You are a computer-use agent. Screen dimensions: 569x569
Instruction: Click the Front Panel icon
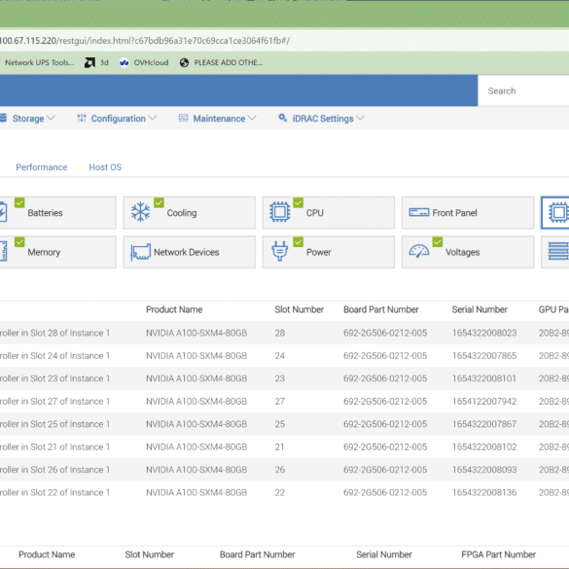coord(419,212)
